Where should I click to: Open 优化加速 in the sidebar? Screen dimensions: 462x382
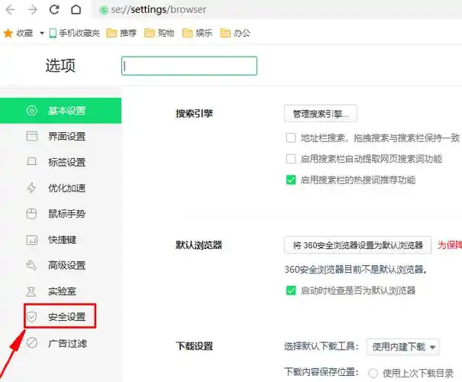(x=66, y=188)
